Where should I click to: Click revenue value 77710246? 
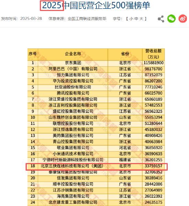154,87
